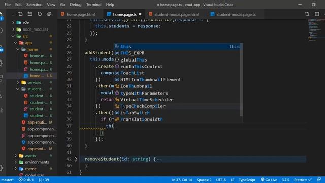325x183 pixels.
Task: Choose globalThis from the suggestions
Action: (177, 60)
